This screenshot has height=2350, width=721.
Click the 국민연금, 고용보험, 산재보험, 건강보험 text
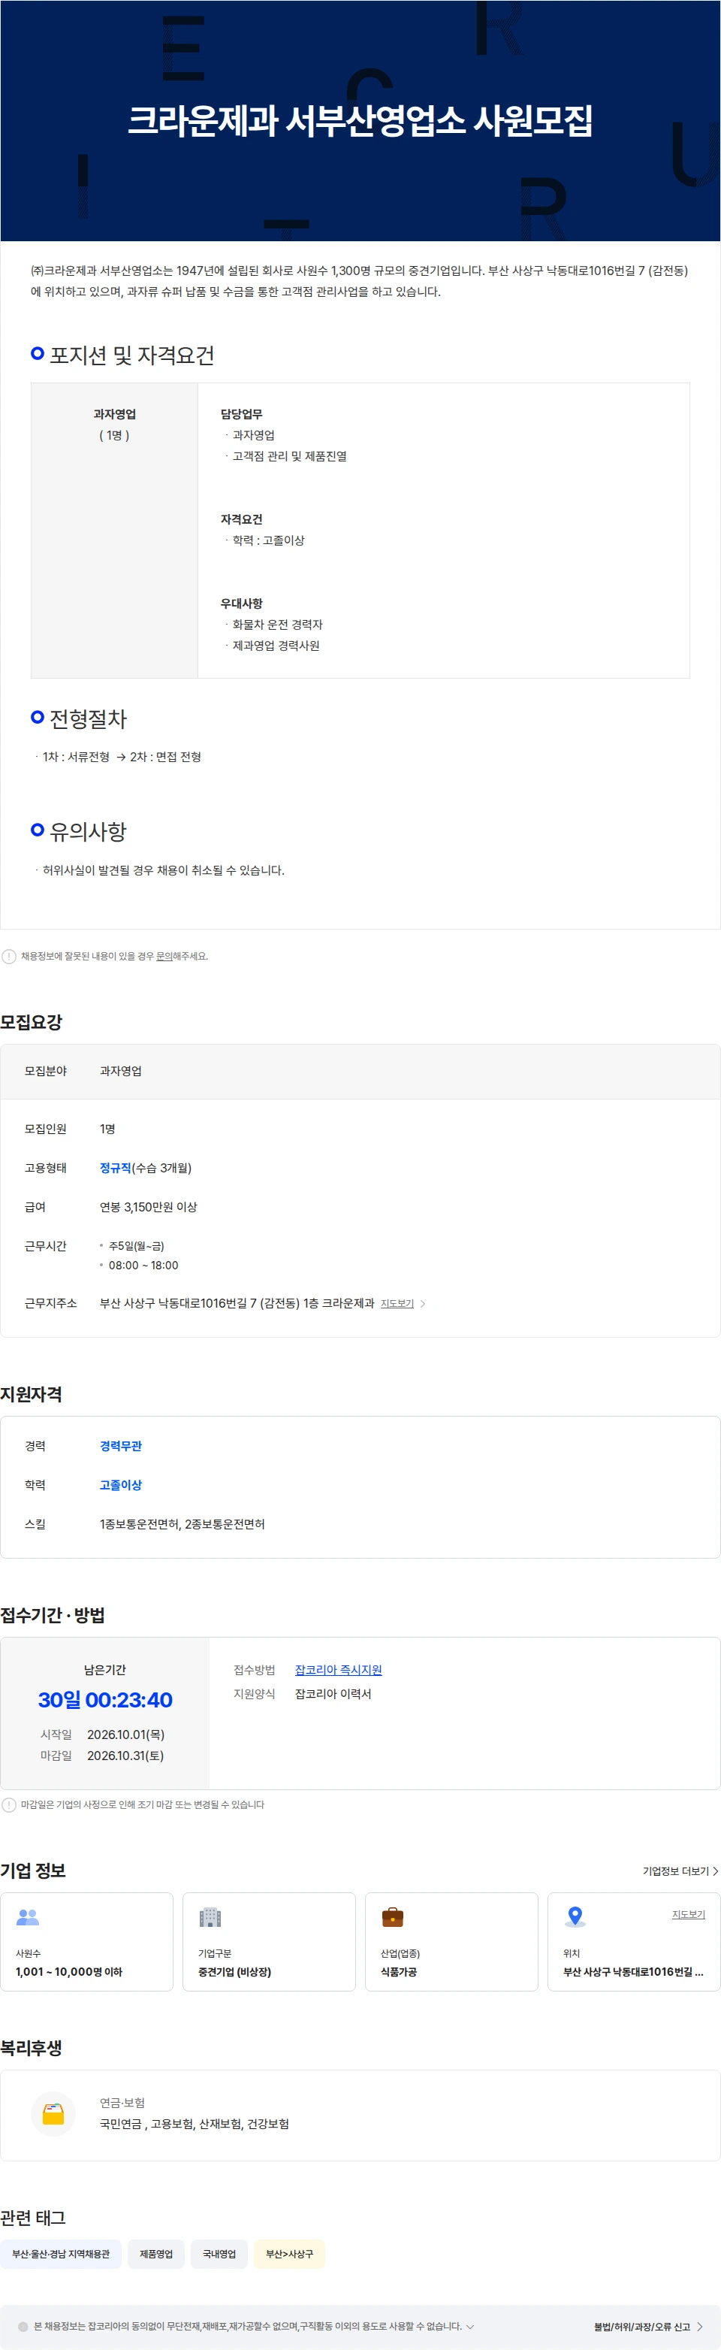[195, 2124]
